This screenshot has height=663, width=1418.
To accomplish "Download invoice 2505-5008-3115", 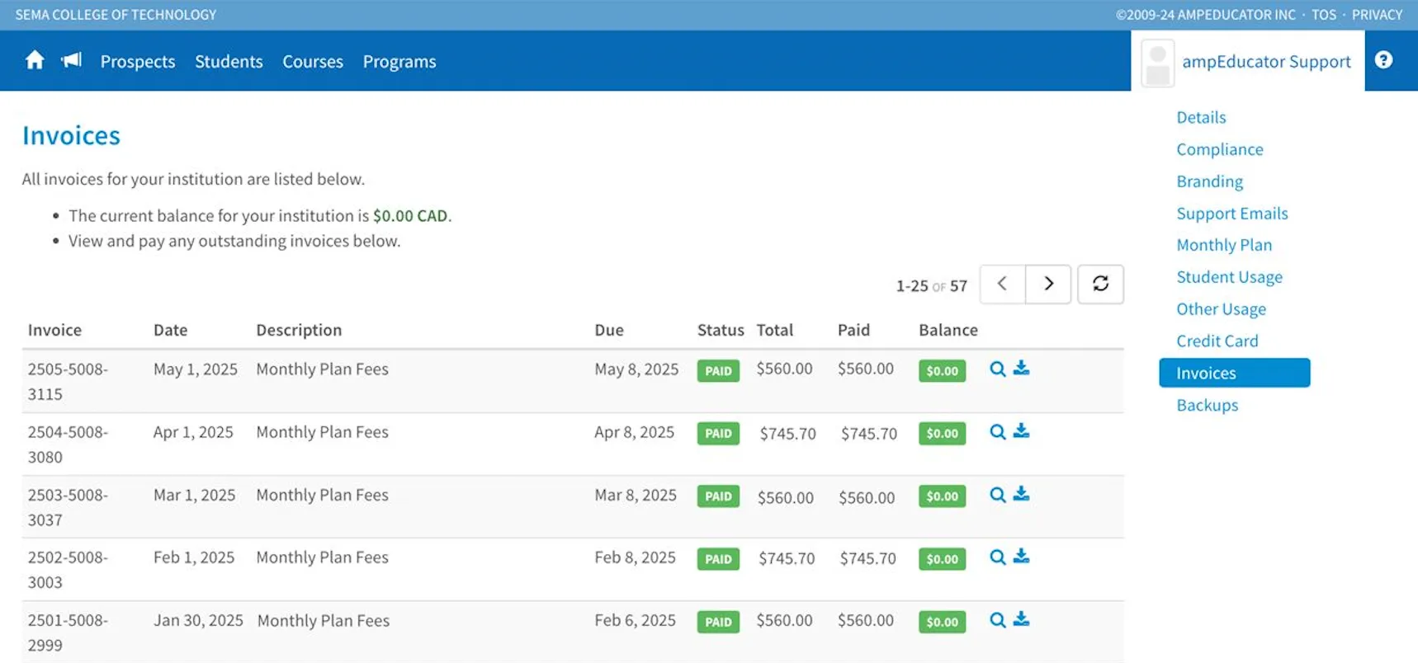I will (1021, 368).
